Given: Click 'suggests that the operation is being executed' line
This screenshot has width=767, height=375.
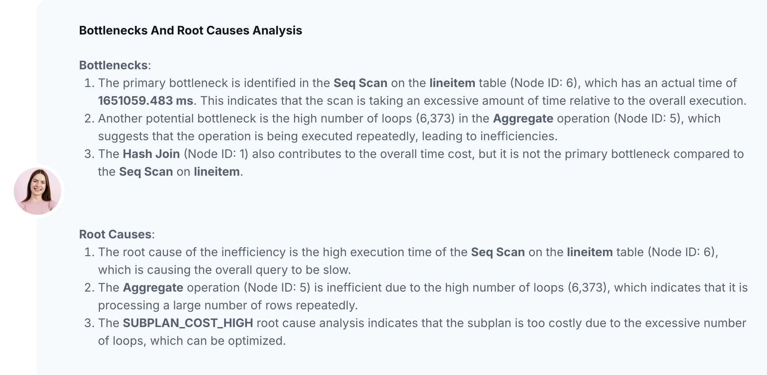Looking at the screenshot, I should [328, 136].
